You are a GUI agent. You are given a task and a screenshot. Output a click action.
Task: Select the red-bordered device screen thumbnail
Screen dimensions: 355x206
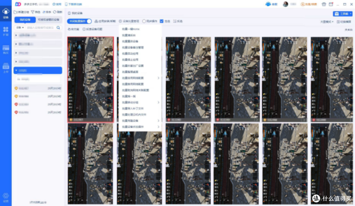(x=91, y=79)
